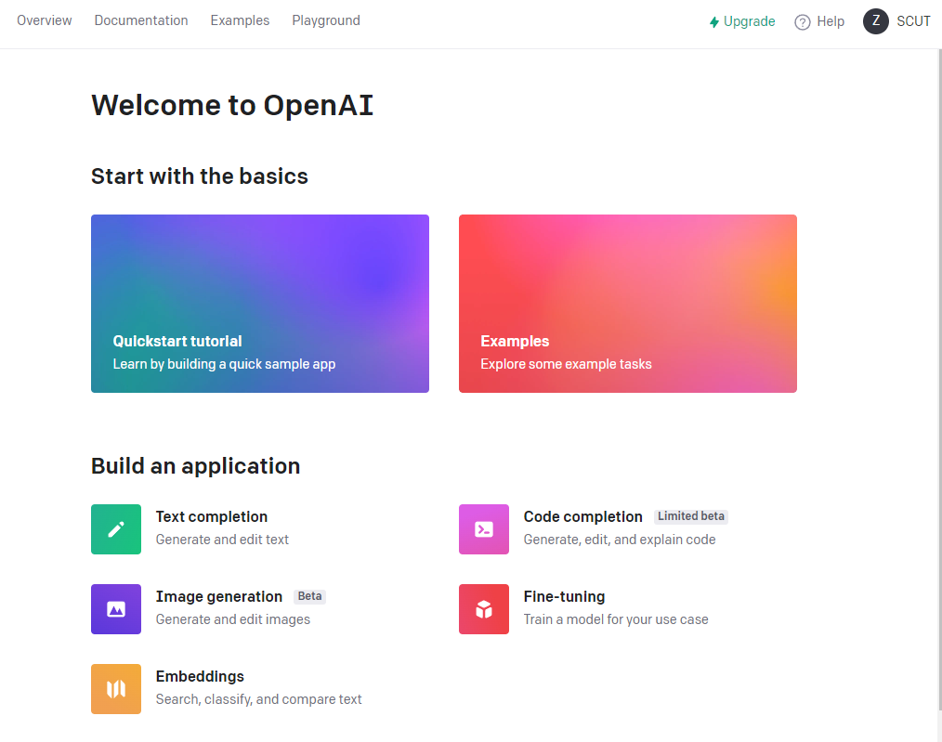The image size is (942, 742).
Task: Follow the Fine-tuning heading link
Action: pos(564,597)
